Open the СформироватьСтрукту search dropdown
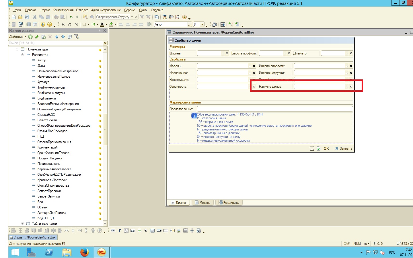 tap(132, 17)
